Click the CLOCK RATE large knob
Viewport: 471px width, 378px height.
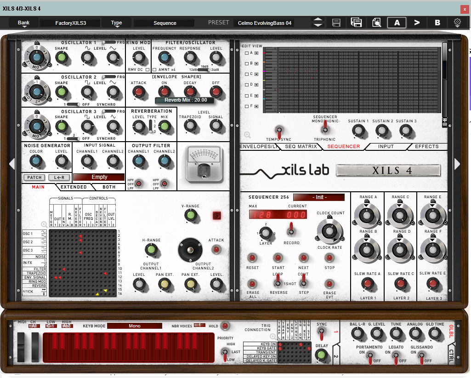click(x=329, y=231)
